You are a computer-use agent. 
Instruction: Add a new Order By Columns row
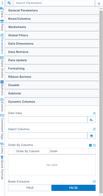point(90,145)
